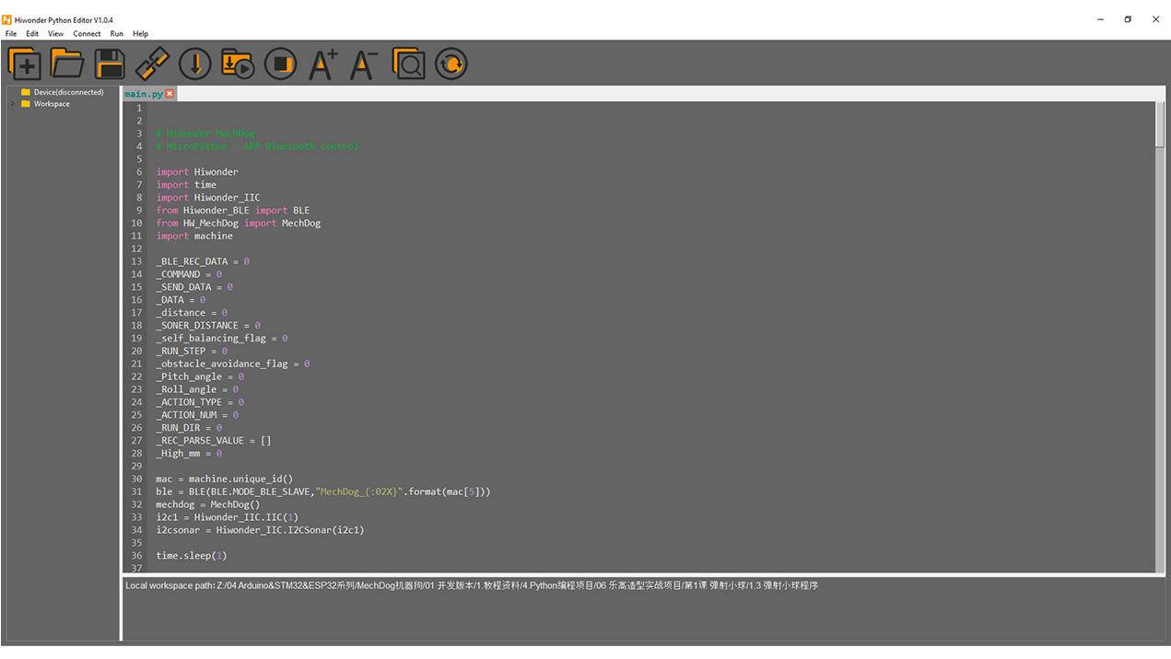Click the magnifier Search icon in toolbar

click(x=408, y=64)
